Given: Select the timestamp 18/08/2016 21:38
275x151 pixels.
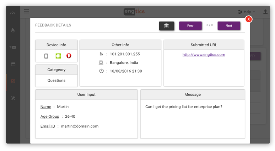Looking at the screenshot, I should (126, 71).
